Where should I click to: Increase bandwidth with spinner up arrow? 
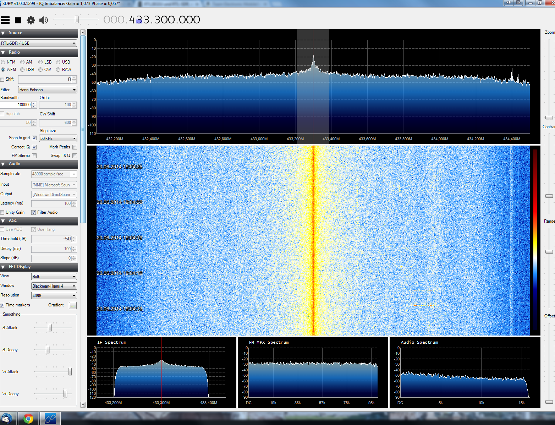[x=34, y=103]
